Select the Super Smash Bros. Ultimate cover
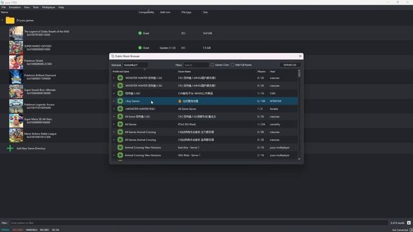Viewport: 413px width, 232px height. (16, 92)
